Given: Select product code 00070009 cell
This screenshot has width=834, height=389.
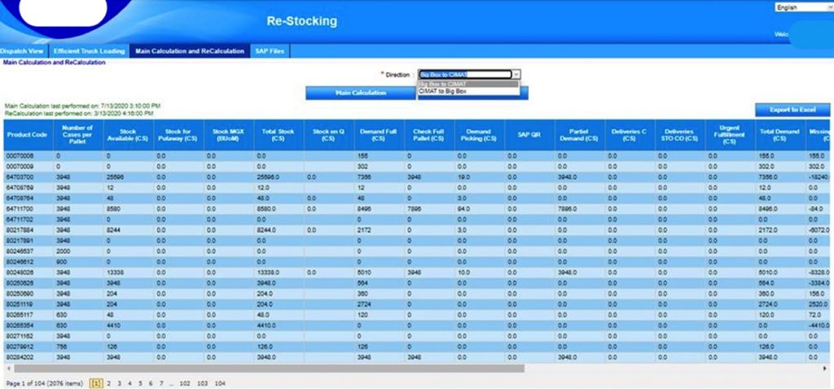Looking at the screenshot, I should tap(29, 167).
